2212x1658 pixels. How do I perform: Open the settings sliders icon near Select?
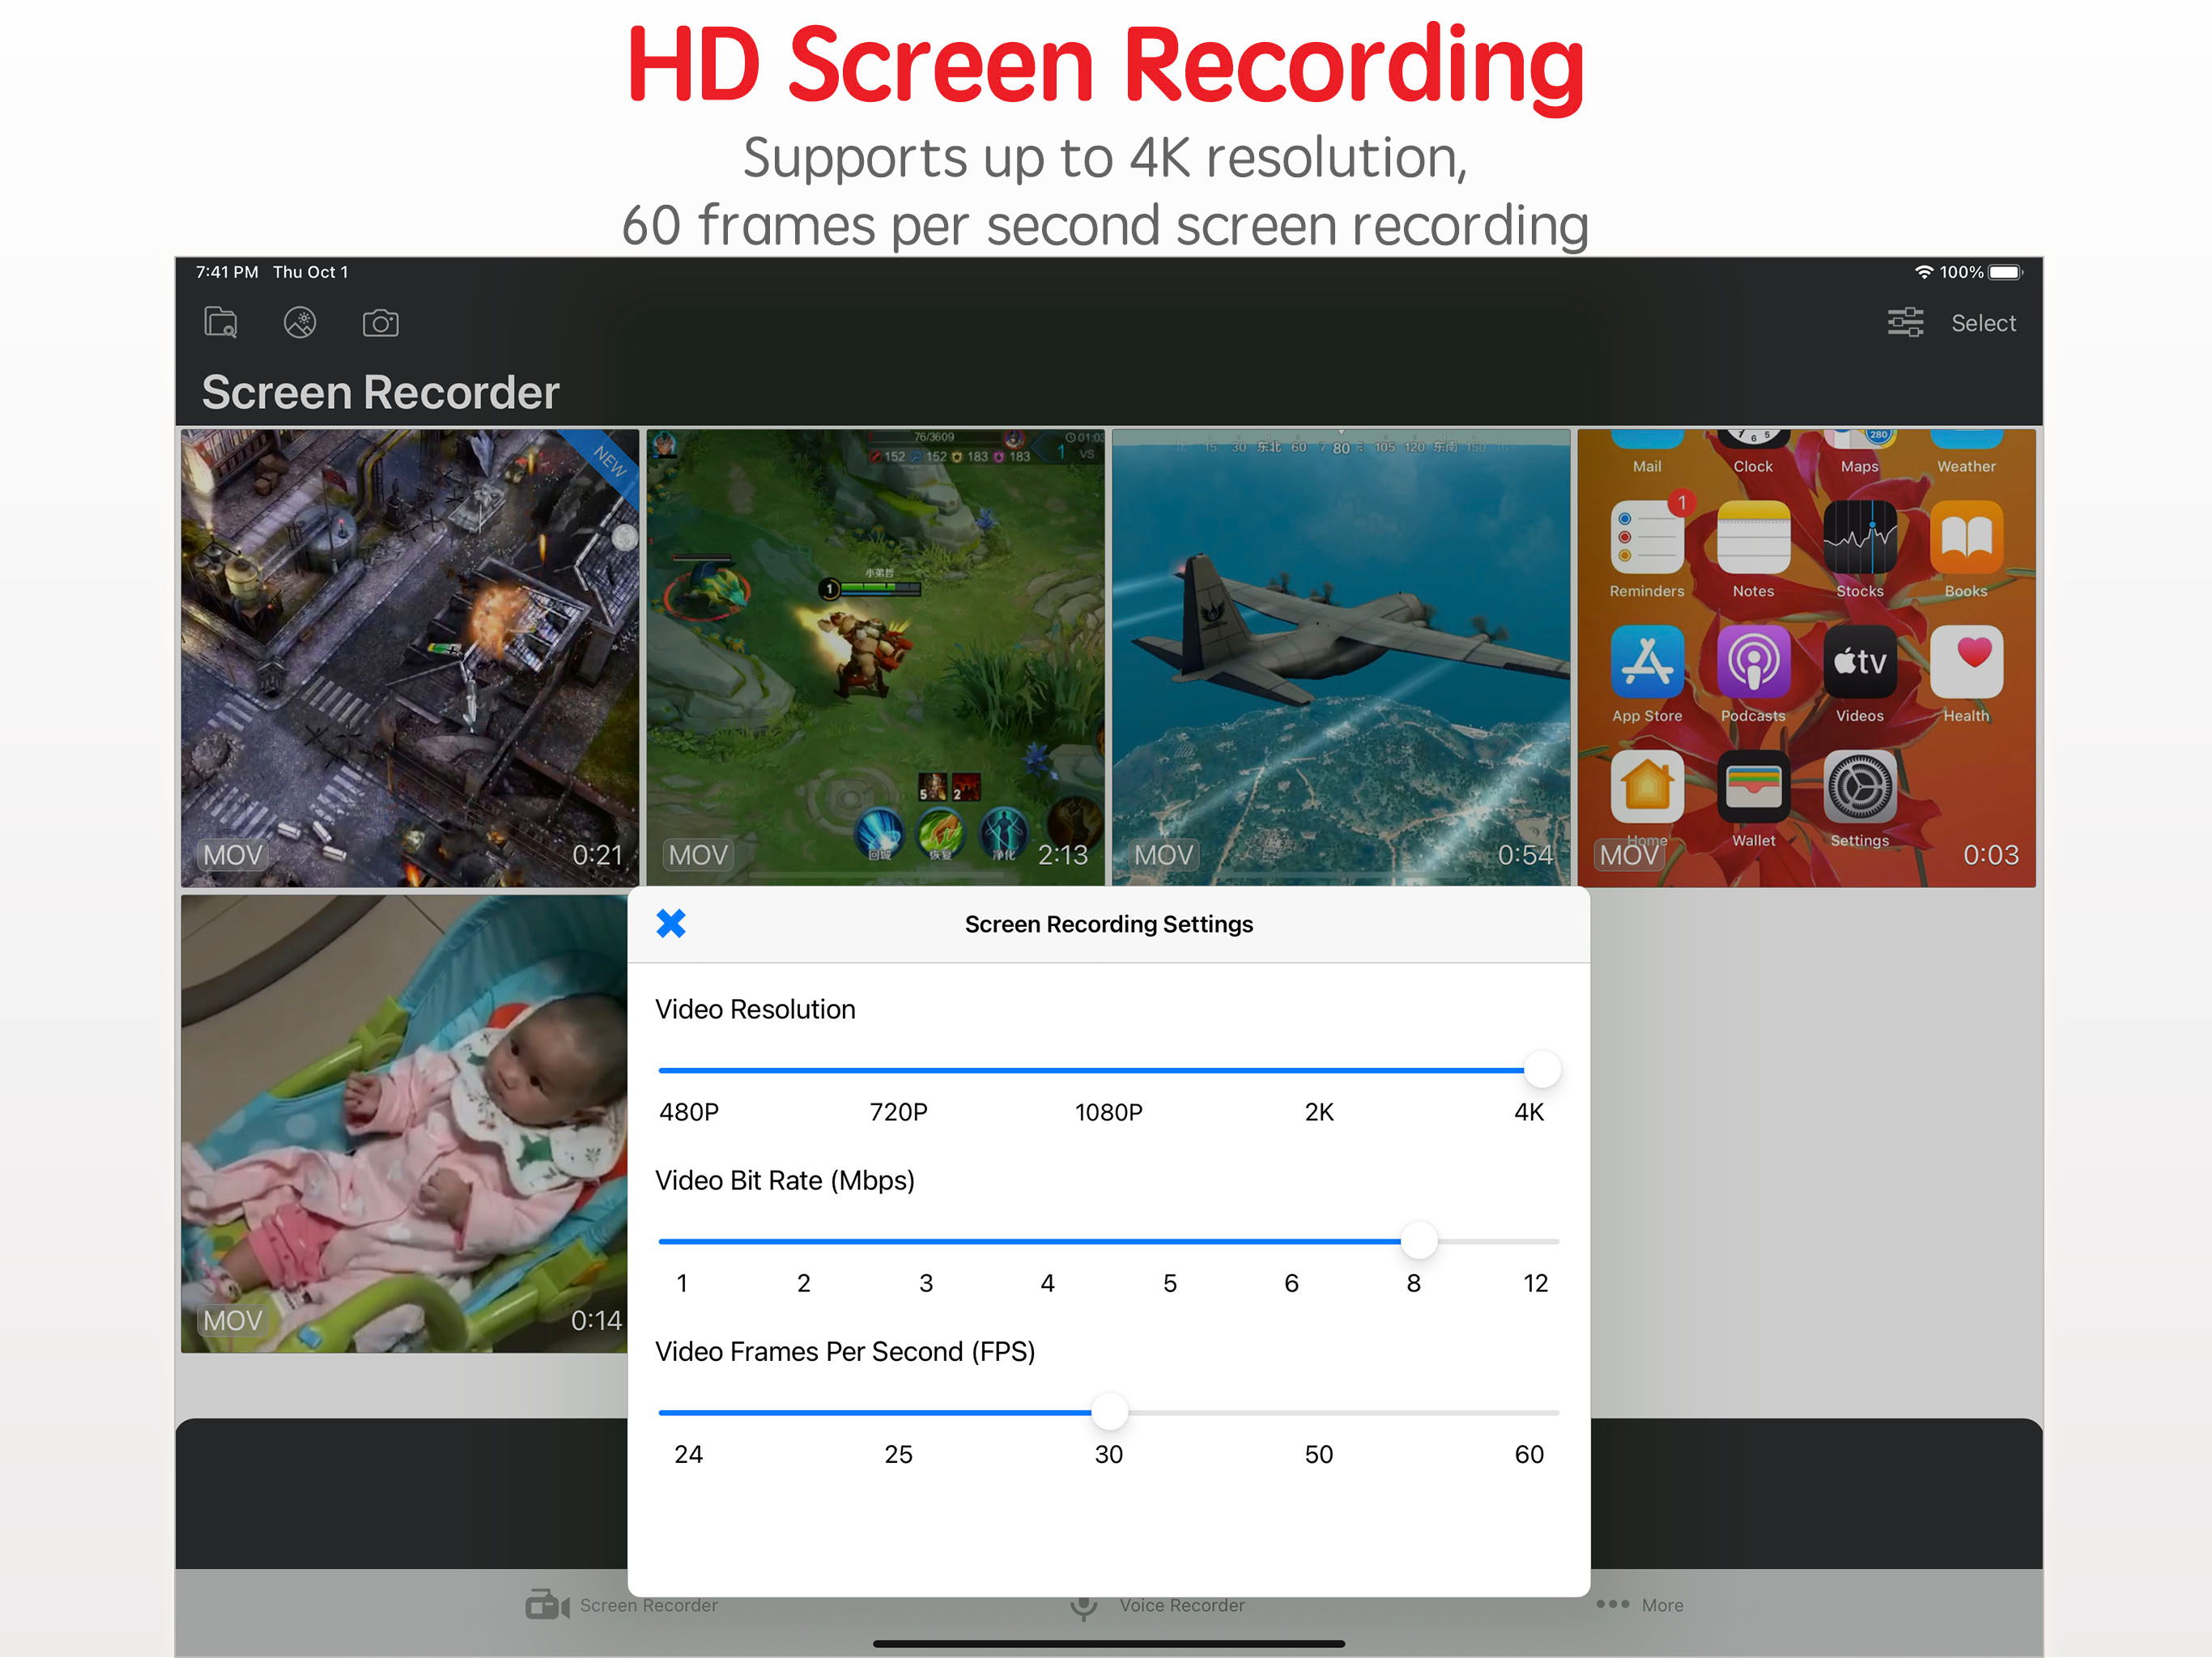[x=1905, y=323]
